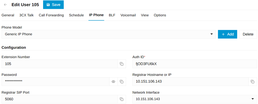Copy the Registrar SIP Port value
Viewport: 258px width, 104px height.
(x=122, y=99)
